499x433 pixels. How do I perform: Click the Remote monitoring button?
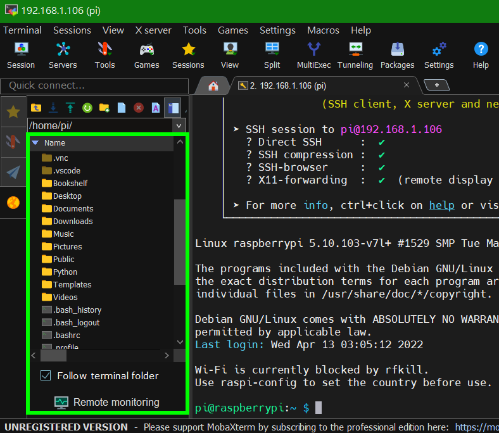click(x=107, y=402)
